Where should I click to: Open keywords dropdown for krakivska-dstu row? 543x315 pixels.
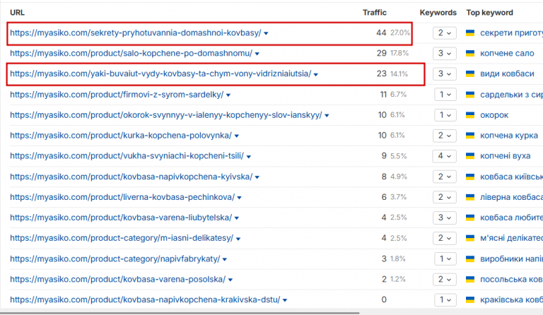(x=445, y=299)
